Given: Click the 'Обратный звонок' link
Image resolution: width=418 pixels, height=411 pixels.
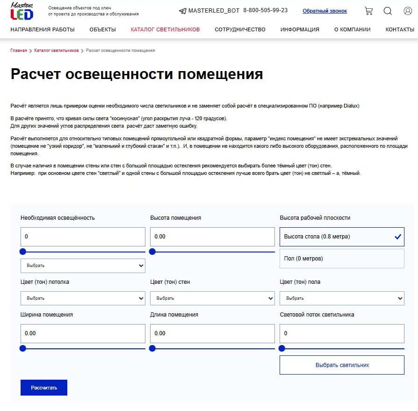Looking at the screenshot, I should coord(324,11).
